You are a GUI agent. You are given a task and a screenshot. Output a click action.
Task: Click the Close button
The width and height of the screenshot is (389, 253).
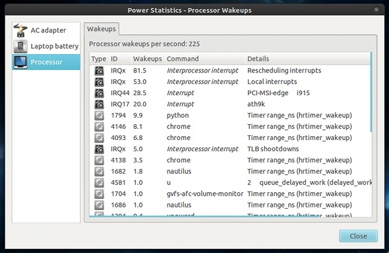(x=358, y=236)
